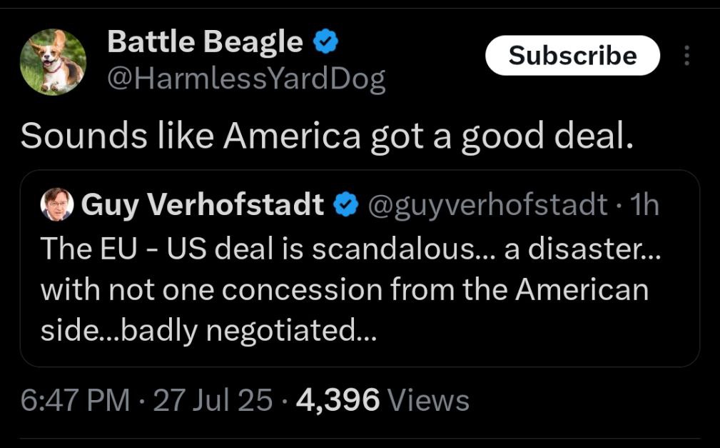Screen dimensions: 720x448
Task: Click Battle Beagle's blue verified badge
Action: [325, 41]
